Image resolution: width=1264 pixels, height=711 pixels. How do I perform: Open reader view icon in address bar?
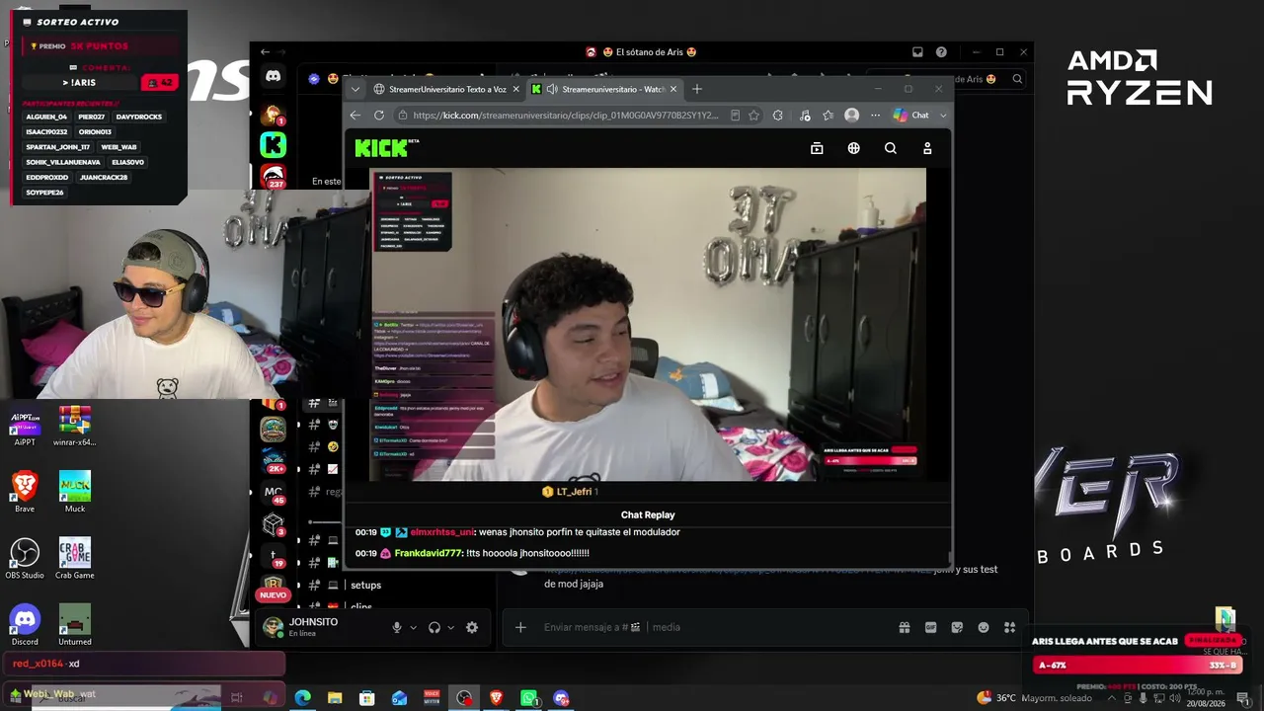(735, 116)
